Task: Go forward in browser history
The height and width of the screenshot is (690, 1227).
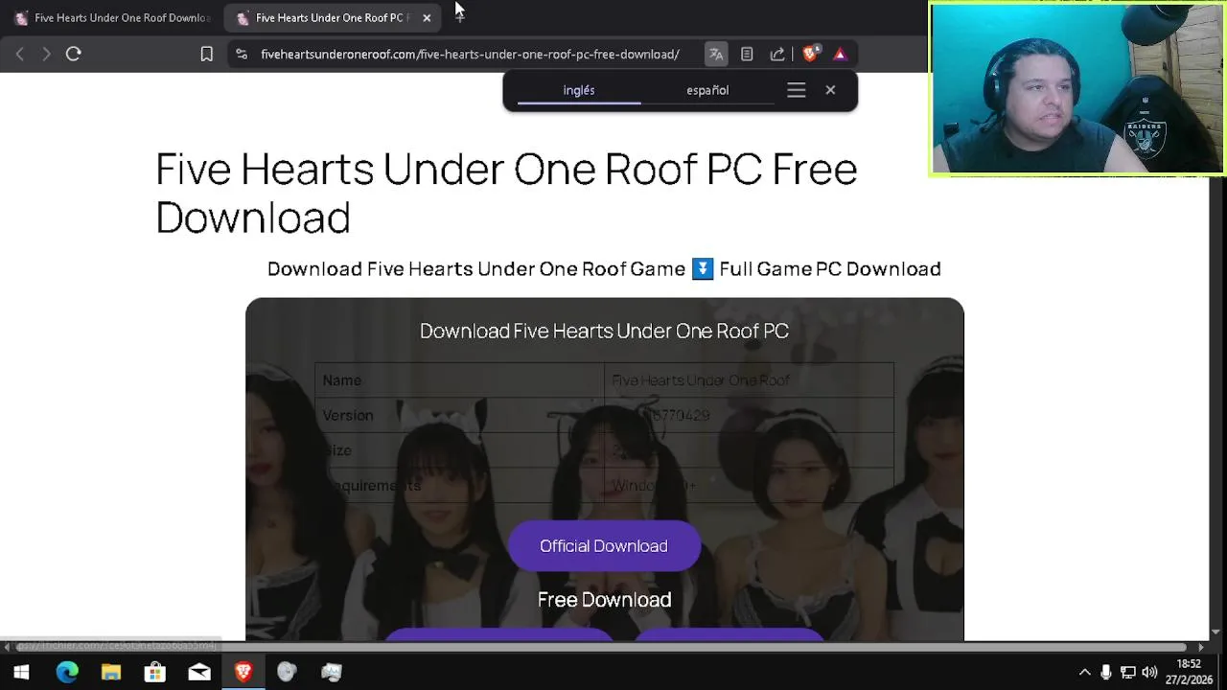Action: (x=45, y=54)
